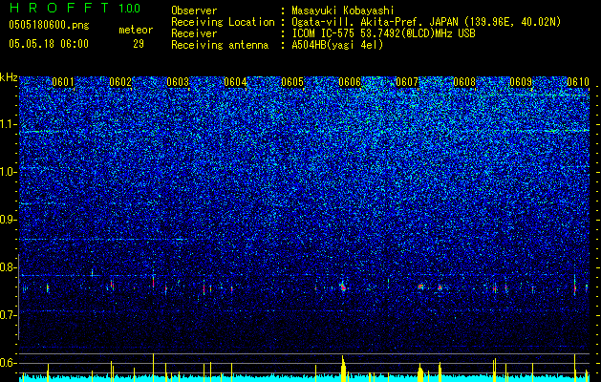Click the 0601 time marker
The image size is (601, 382).
point(63,82)
